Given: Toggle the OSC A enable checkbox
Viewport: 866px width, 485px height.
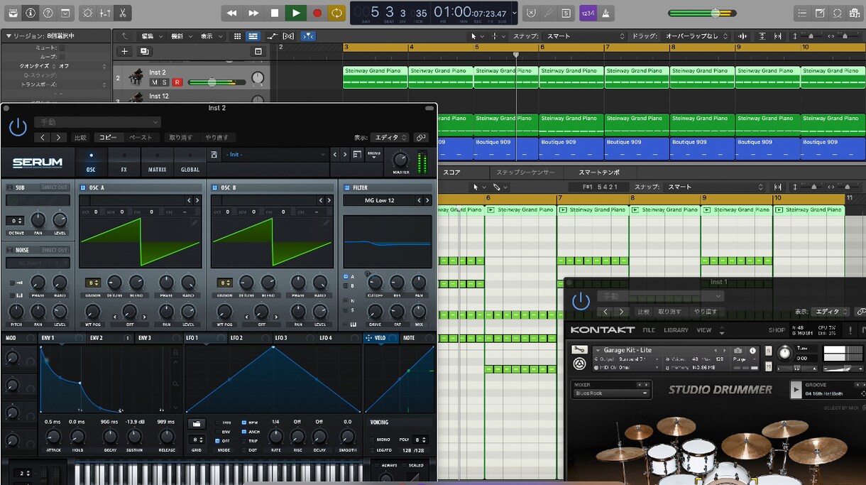Looking at the screenshot, I should click(x=83, y=187).
